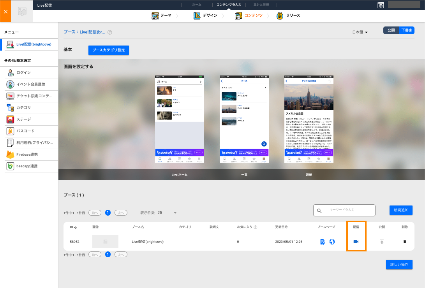Open the 日本語 language dropdown
This screenshot has width=425, height=288.
tap(360, 32)
